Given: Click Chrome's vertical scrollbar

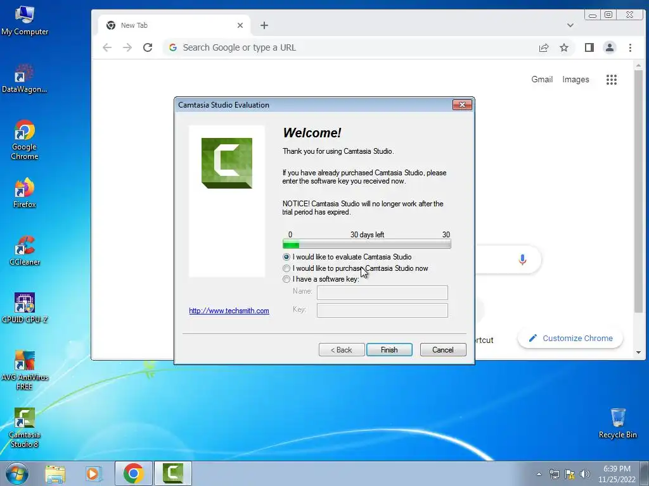Looking at the screenshot, I should coord(638,191).
